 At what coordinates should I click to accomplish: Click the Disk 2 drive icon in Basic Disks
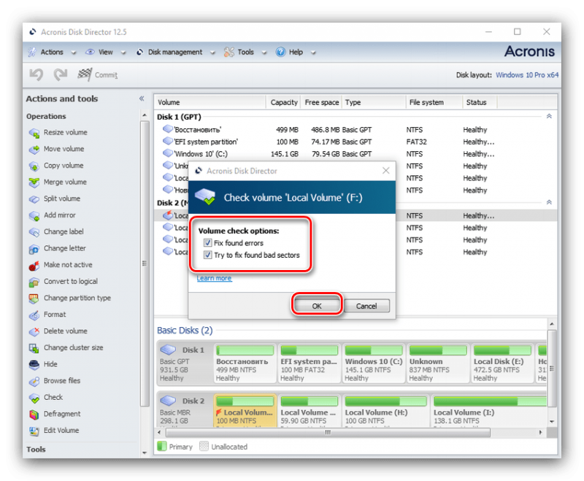(168, 401)
